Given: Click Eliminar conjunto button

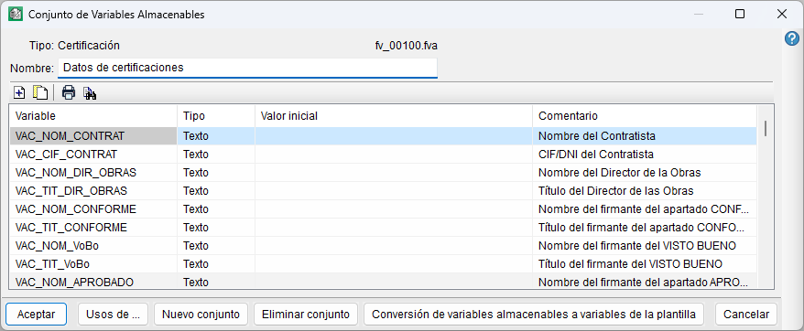Looking at the screenshot, I should [306, 315].
